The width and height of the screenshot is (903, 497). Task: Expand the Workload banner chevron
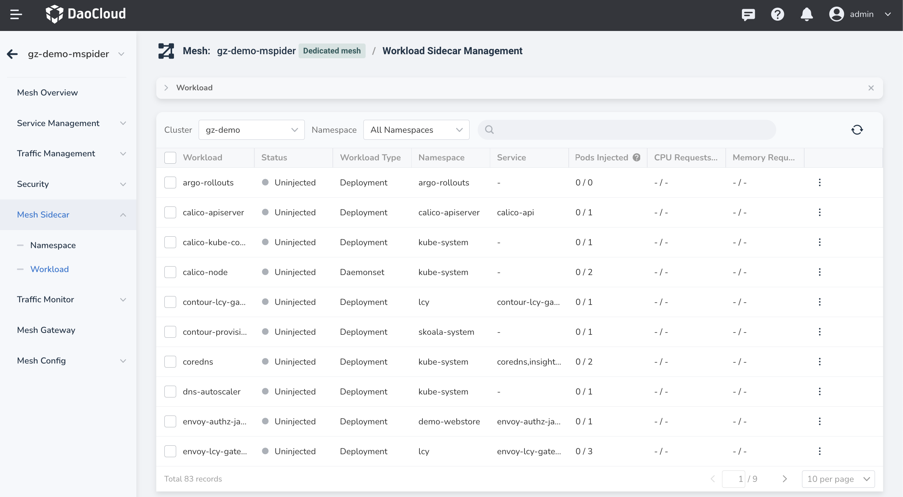(x=166, y=88)
